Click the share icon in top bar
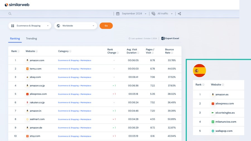Viewport: 251px width, 141px height. [x=179, y=14]
